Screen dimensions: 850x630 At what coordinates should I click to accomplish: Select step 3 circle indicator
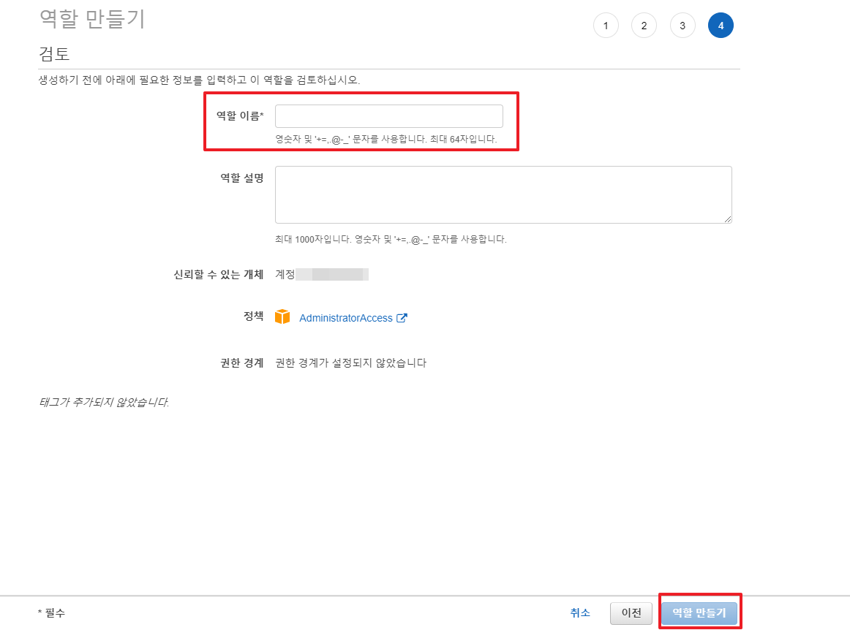point(682,26)
